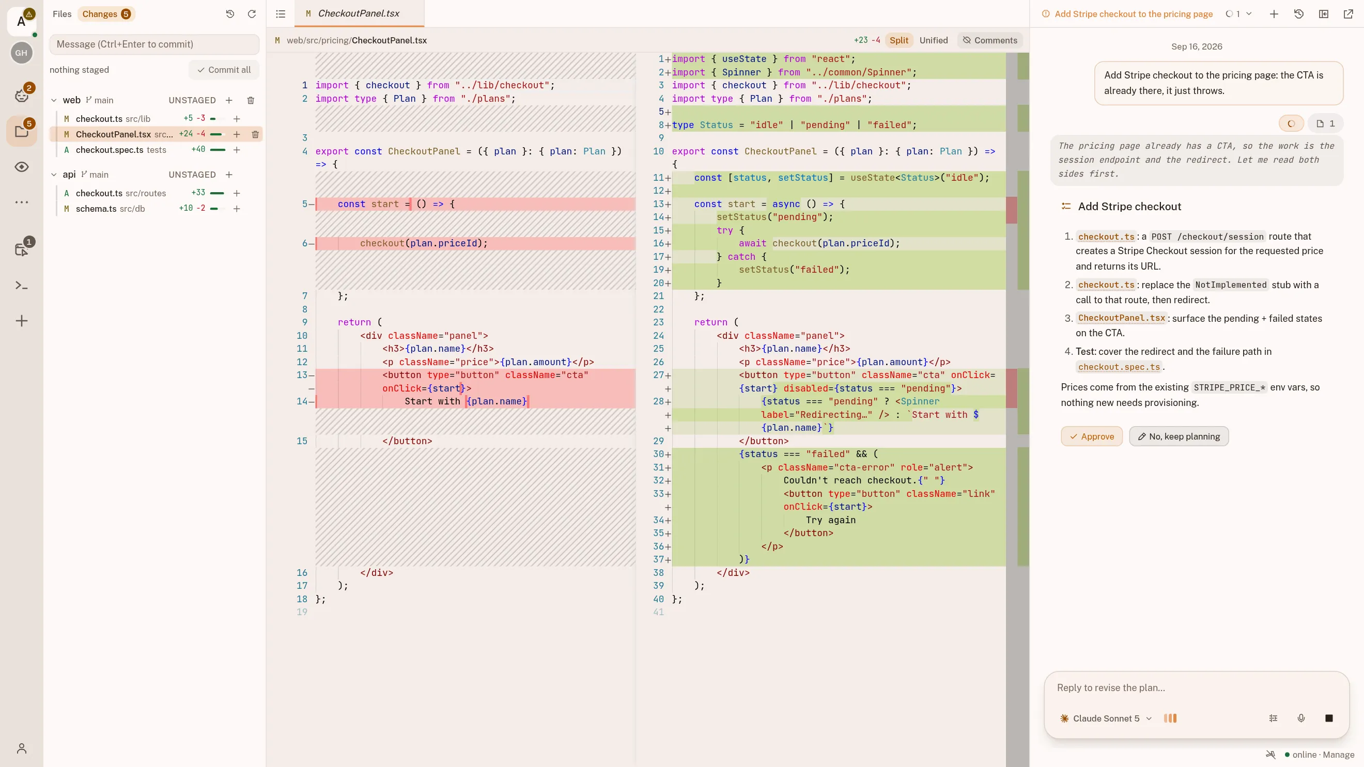The width and height of the screenshot is (1364, 767).
Task: Collapse the web repo group
Action: point(54,100)
